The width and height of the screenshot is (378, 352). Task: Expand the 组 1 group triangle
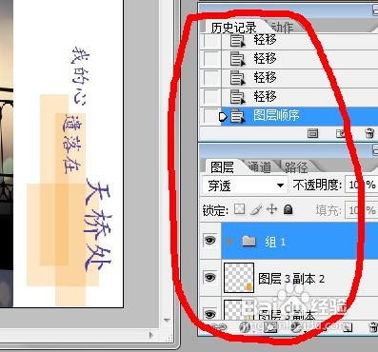[x=230, y=242]
